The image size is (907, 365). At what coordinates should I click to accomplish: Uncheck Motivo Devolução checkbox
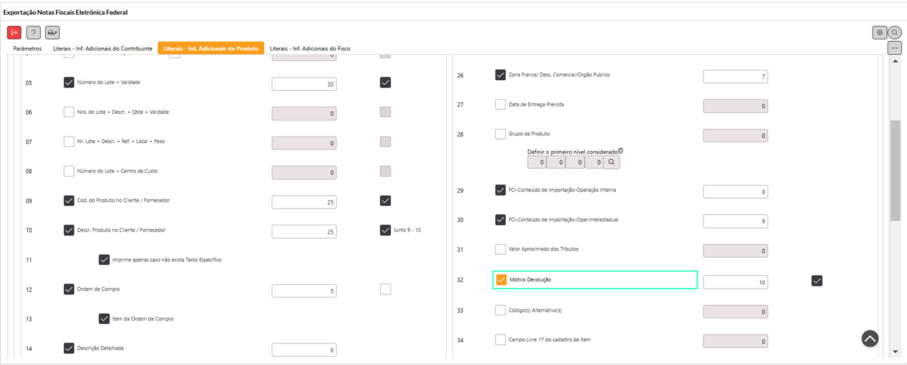pyautogui.click(x=501, y=280)
